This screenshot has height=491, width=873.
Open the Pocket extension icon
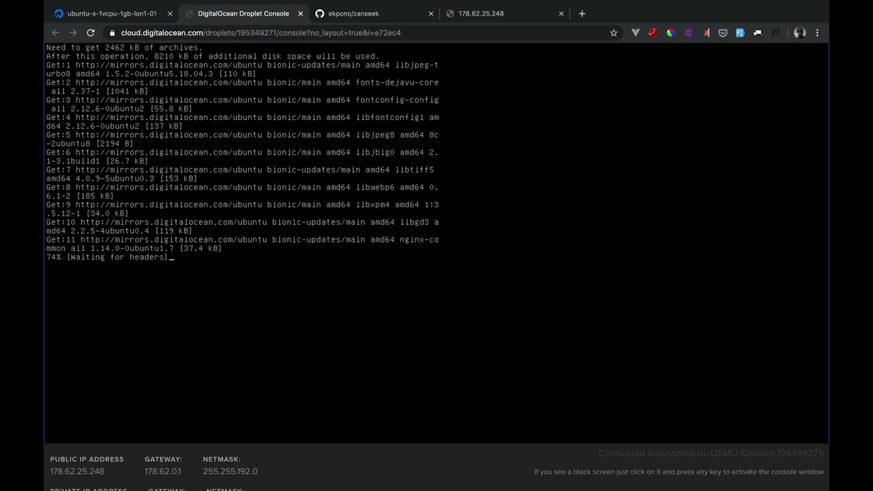[x=723, y=33]
